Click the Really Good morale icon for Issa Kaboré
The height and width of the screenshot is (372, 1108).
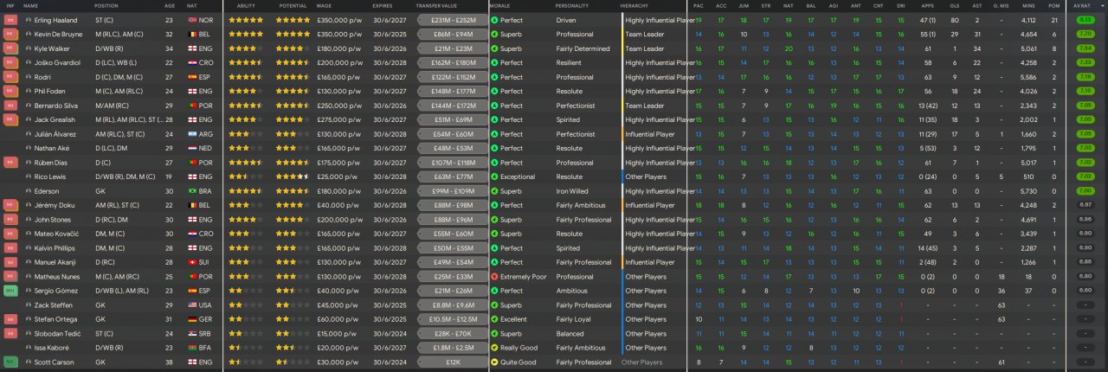point(494,348)
